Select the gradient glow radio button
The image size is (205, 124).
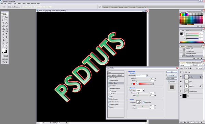pos(137,84)
